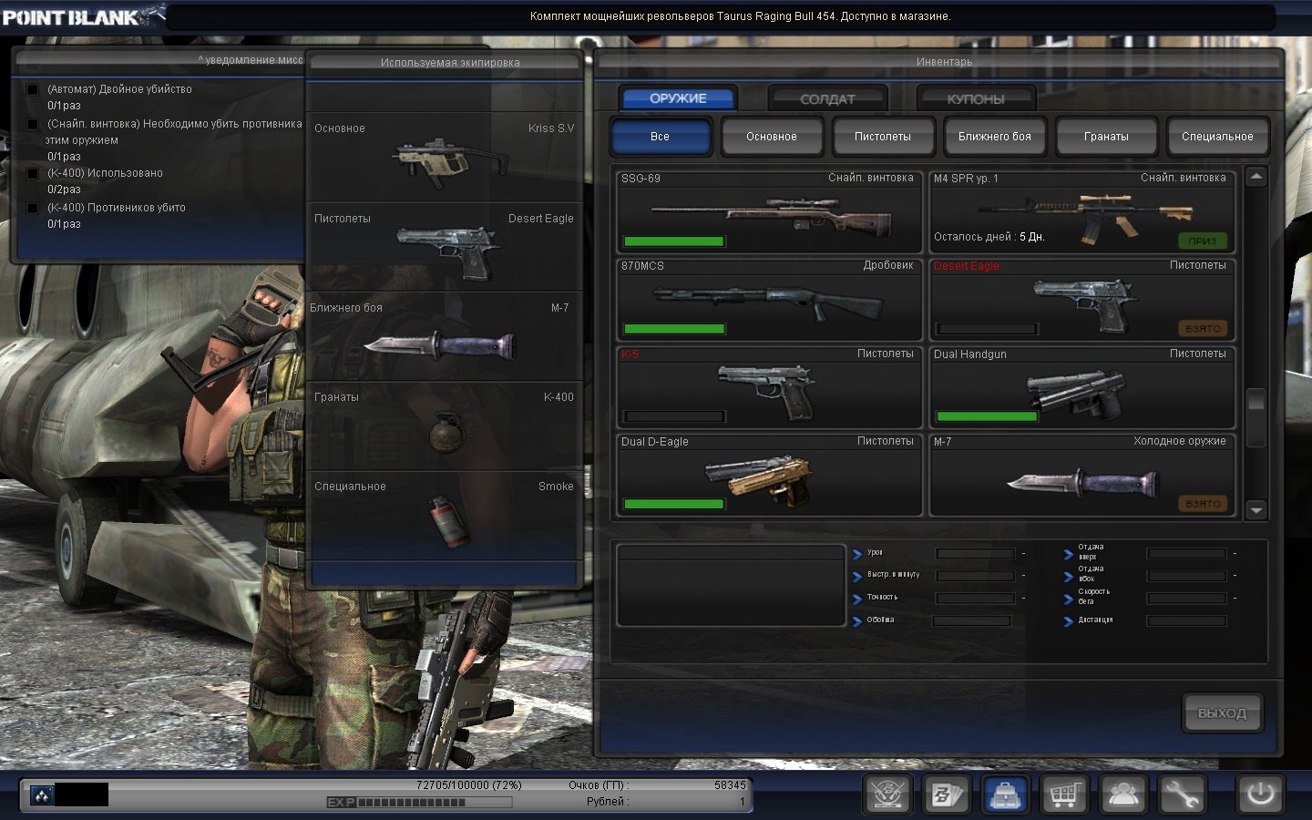This screenshot has width=1312, height=820.
Task: Select the equipped M-7 knife in Ближнего боя slot
Action: click(440, 344)
